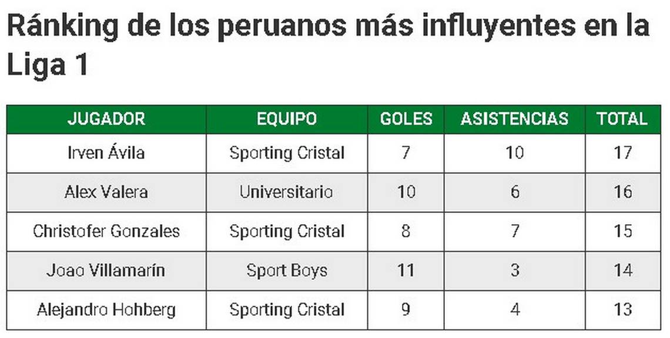Click Alejandro Hohberg's total of 13

(x=622, y=309)
